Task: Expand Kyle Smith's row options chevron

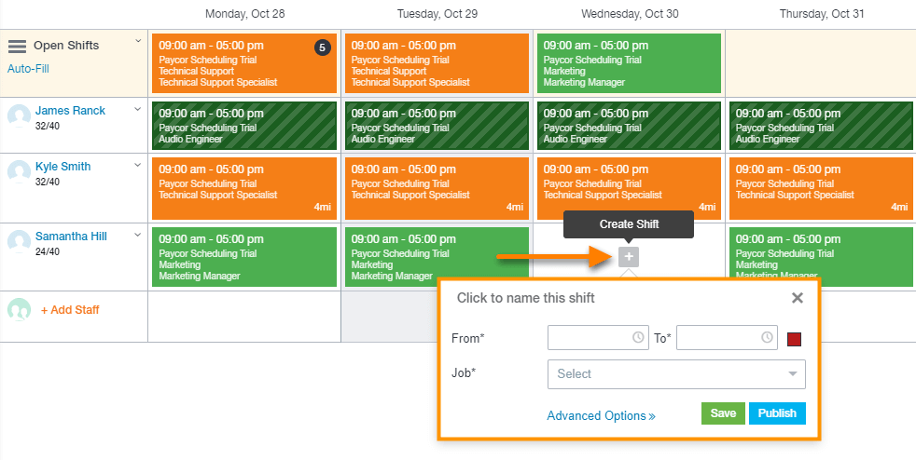Action: (138, 165)
